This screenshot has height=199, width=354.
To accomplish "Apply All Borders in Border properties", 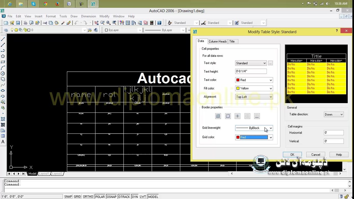I will click(x=218, y=116).
